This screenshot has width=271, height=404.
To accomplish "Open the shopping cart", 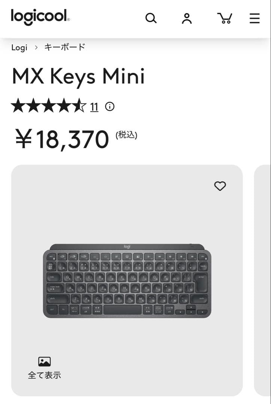I will 225,18.
